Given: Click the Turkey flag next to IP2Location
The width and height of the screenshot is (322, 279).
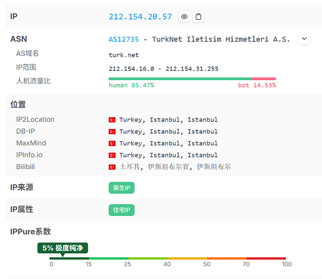Looking at the screenshot, I should (112, 119).
